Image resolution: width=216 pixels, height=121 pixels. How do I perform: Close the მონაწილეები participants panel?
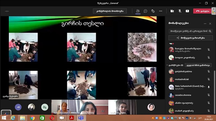point(210,24)
